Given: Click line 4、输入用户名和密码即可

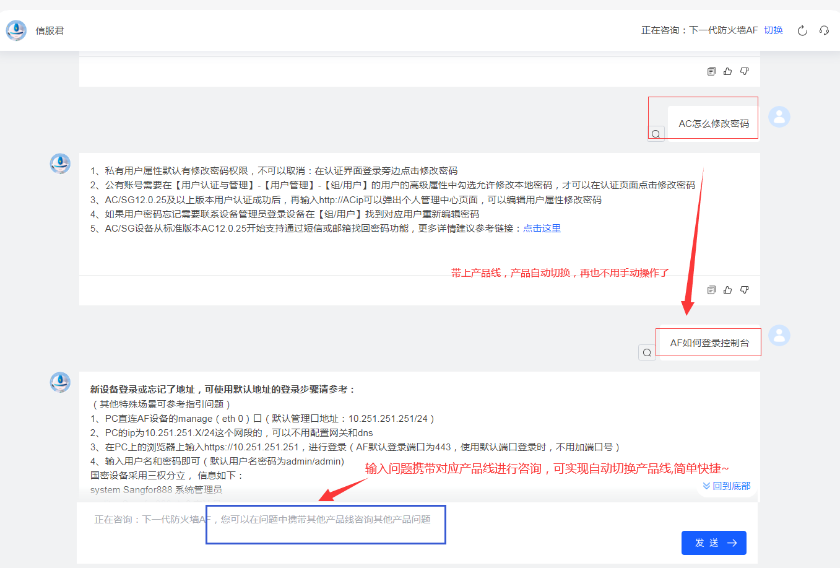Looking at the screenshot, I should tap(217, 461).
